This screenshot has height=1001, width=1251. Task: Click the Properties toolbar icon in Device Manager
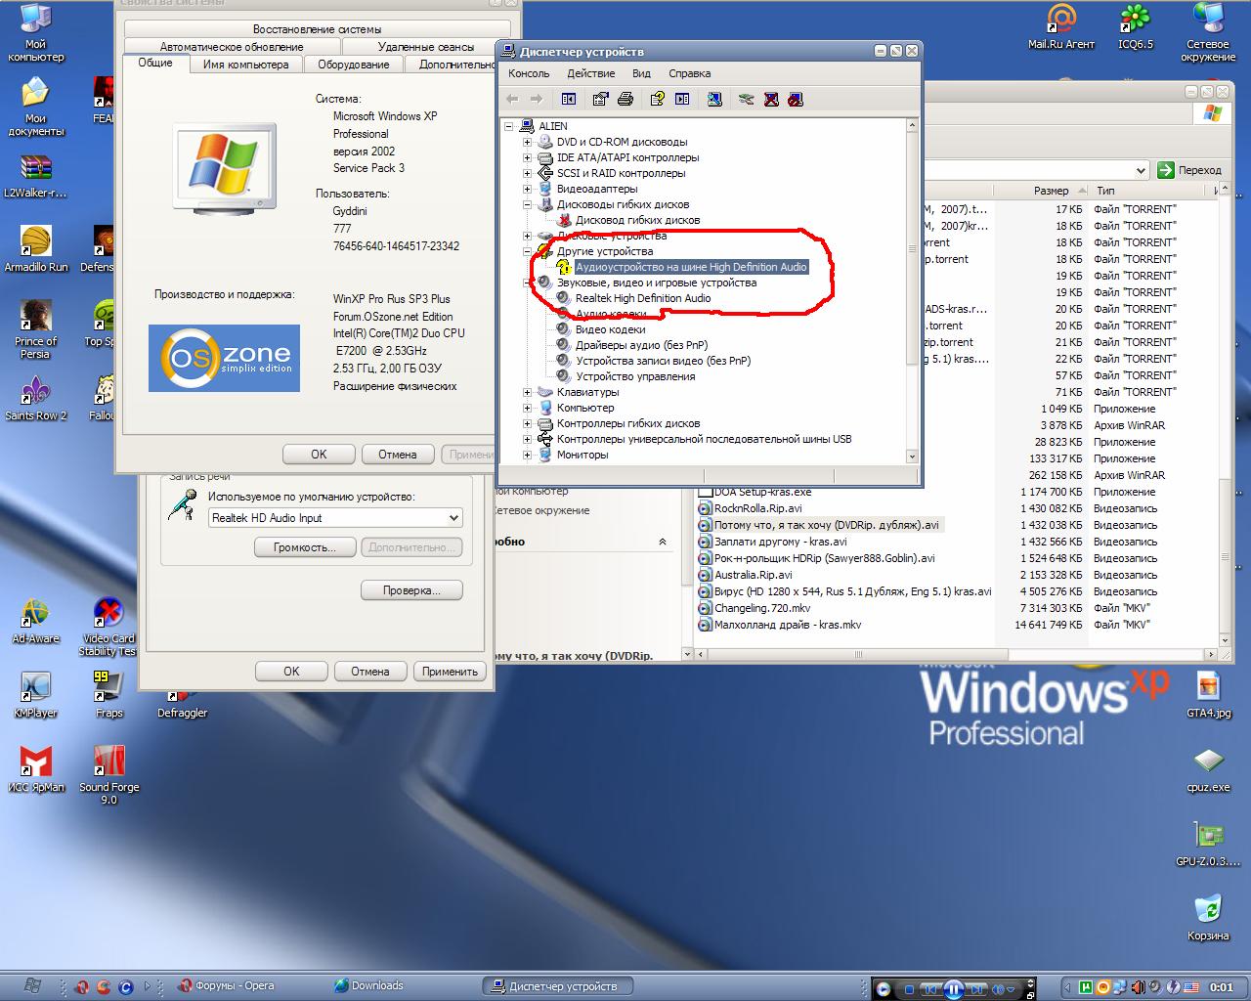[x=600, y=99]
